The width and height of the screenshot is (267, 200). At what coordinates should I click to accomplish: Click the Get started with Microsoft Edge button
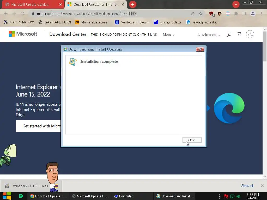click(38, 126)
